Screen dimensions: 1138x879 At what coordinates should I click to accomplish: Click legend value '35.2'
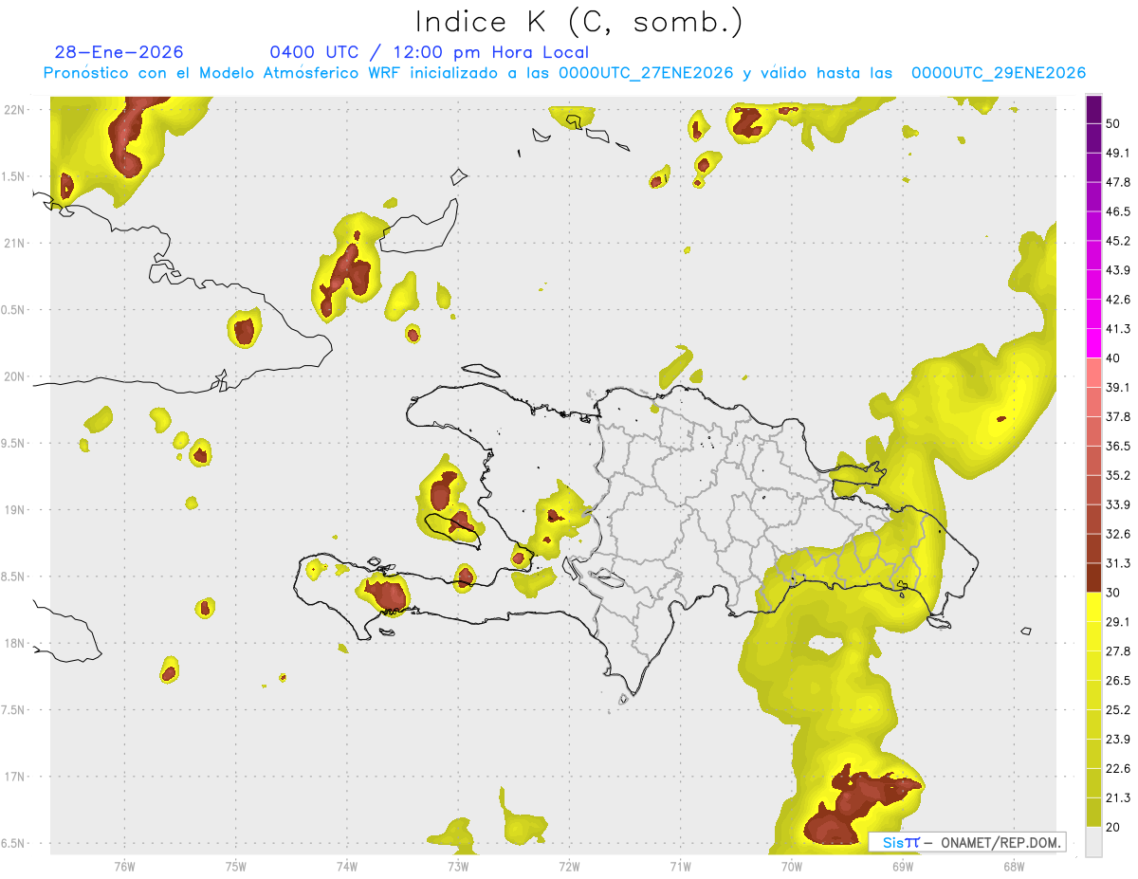pyautogui.click(x=1118, y=476)
